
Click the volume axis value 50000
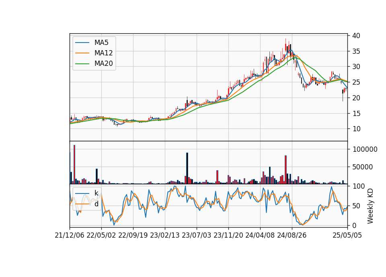coord(363,167)
